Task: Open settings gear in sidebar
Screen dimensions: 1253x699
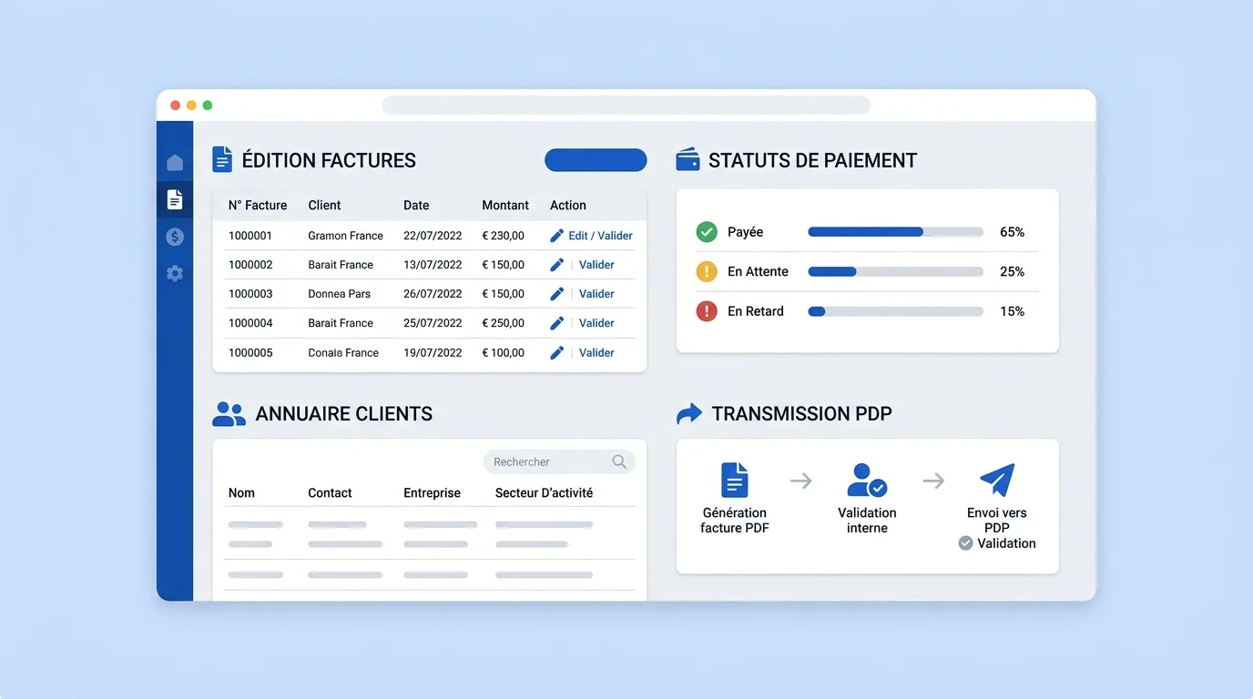Action: [175, 273]
